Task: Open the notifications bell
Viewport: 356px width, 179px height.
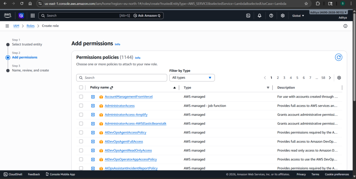Action: click(x=260, y=16)
